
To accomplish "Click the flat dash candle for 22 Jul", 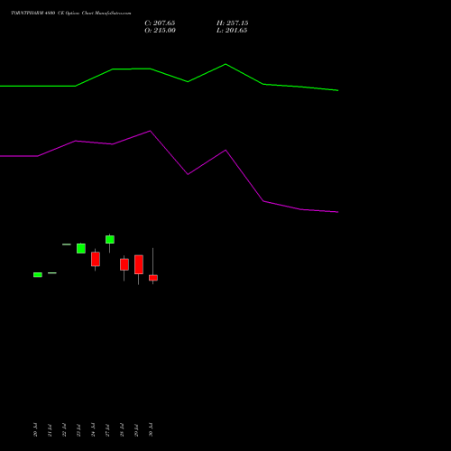I will point(67,244).
